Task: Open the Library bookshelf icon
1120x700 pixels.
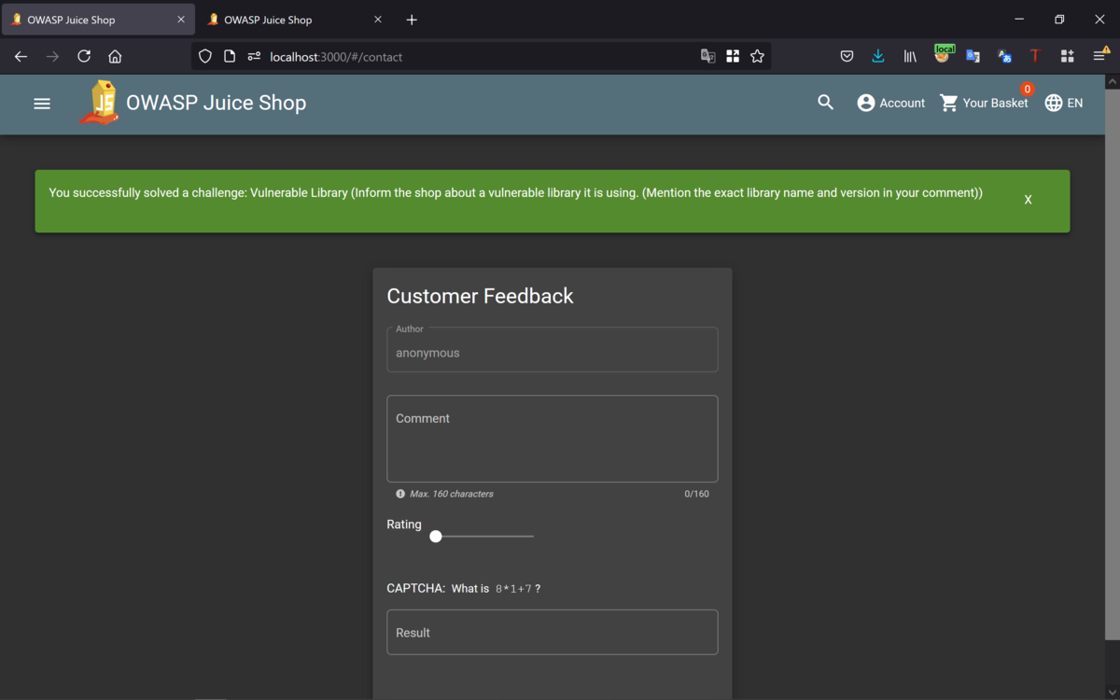Action: tap(910, 56)
